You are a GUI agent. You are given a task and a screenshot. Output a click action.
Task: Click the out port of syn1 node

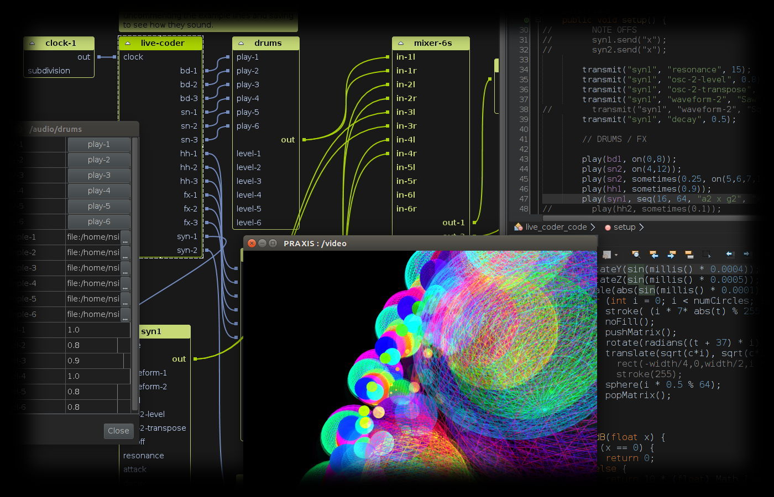[x=195, y=359]
